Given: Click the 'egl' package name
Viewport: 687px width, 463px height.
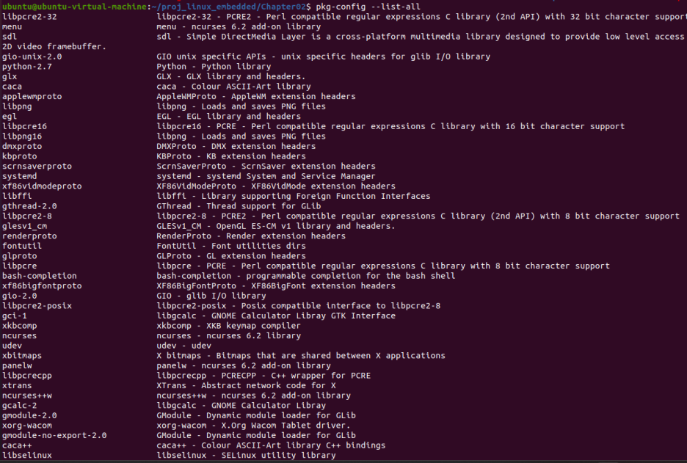Looking at the screenshot, I should coord(10,117).
